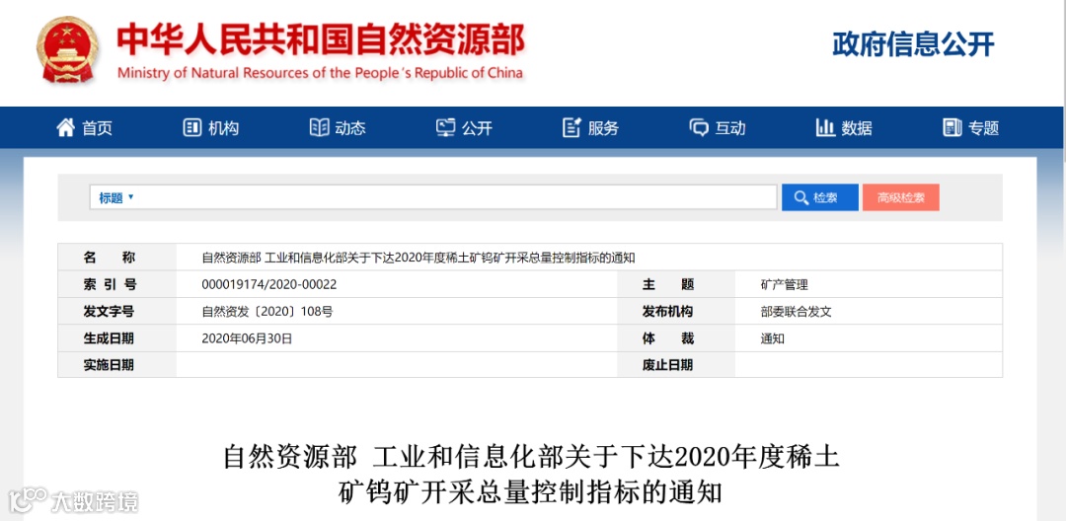This screenshot has height=521, width=1066.
Task: Click the bar chart icon beside 数据
Action: pos(824,127)
